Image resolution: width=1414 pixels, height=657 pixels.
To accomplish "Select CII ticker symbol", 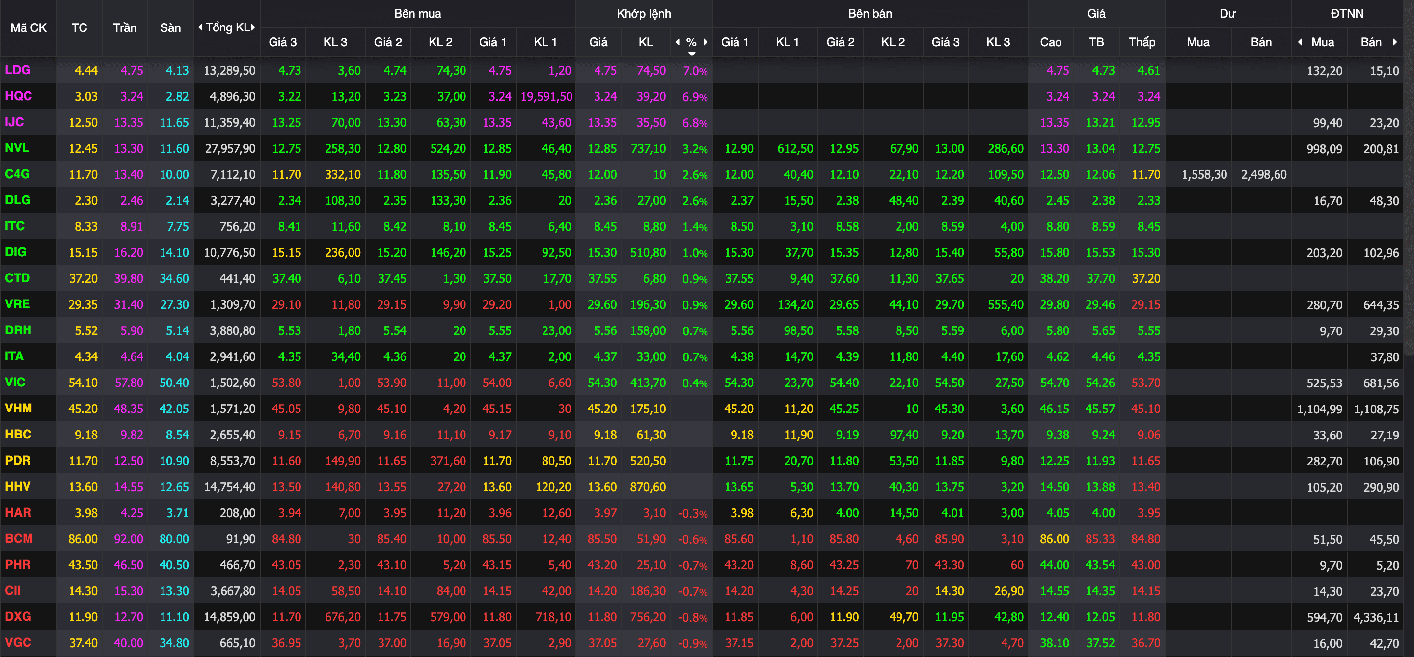I will (13, 590).
